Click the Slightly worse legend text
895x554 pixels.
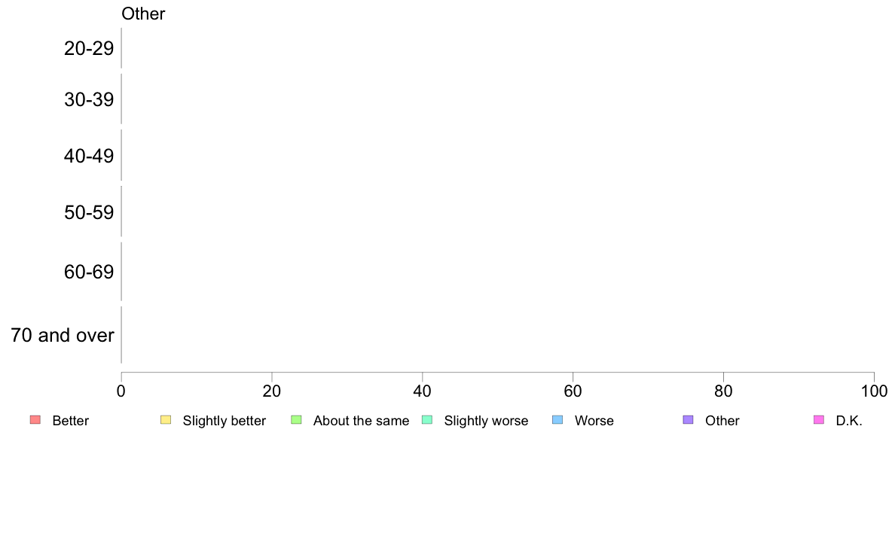point(487,421)
